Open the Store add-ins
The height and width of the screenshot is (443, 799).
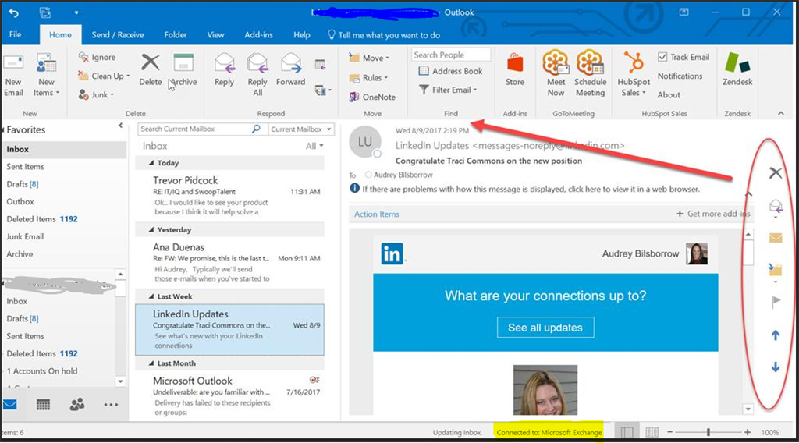click(515, 69)
